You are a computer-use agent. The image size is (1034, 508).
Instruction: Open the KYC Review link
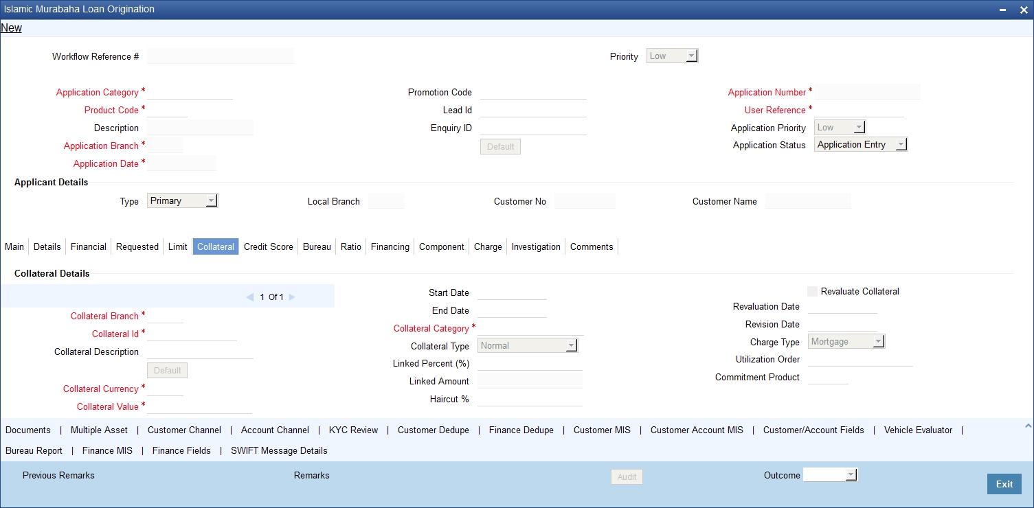353,430
